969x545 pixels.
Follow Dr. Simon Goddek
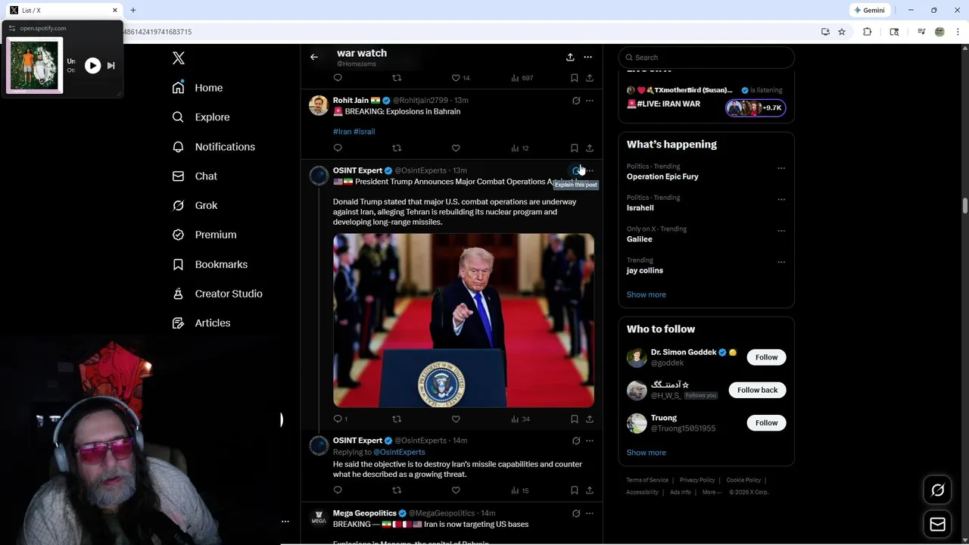pos(766,357)
